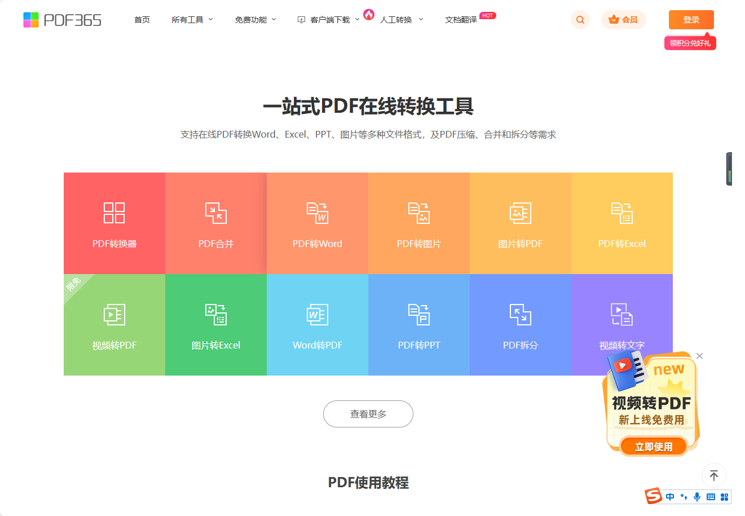Open the PDF合并 tool icon
745x516 pixels.
click(x=216, y=213)
